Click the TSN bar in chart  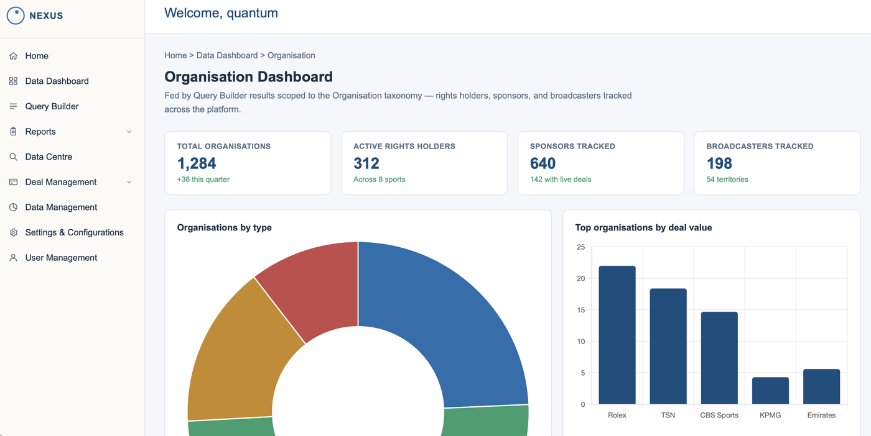(x=668, y=347)
